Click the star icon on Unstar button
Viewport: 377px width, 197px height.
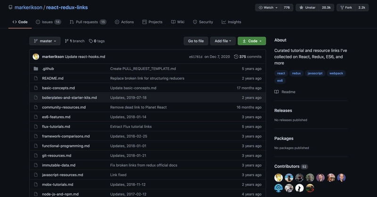pyautogui.click(x=301, y=8)
